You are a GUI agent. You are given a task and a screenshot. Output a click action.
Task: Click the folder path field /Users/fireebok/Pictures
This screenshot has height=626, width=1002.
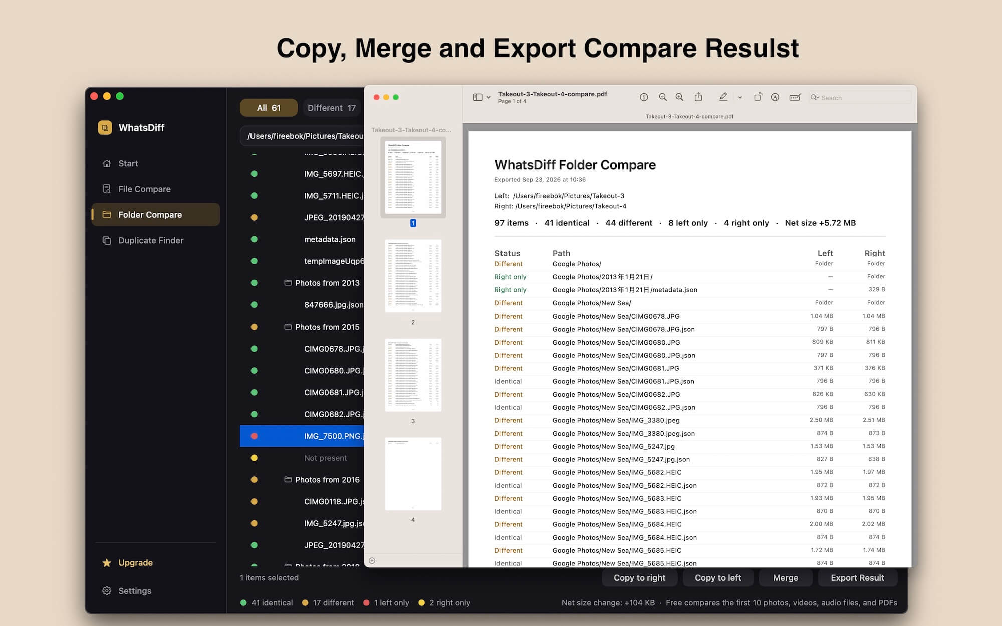click(x=302, y=136)
